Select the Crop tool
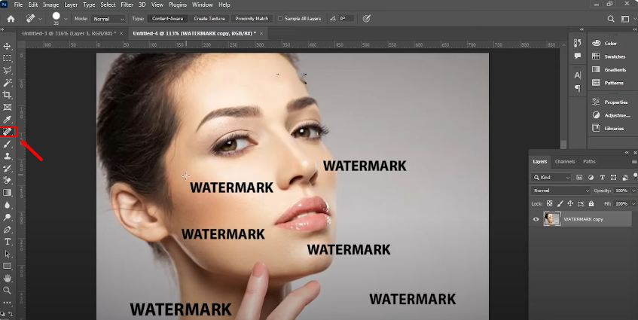This screenshot has width=638, height=320. (8, 95)
